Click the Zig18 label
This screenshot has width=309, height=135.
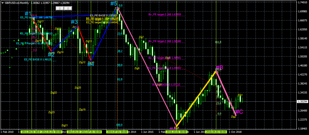[38, 41]
